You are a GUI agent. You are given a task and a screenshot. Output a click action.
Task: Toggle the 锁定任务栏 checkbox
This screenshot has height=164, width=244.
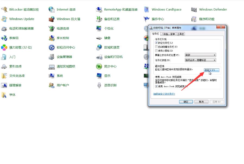click(x=156, y=43)
